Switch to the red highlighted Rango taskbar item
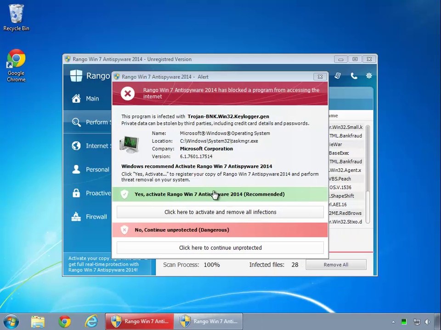The width and height of the screenshot is (441, 330). pos(140,322)
